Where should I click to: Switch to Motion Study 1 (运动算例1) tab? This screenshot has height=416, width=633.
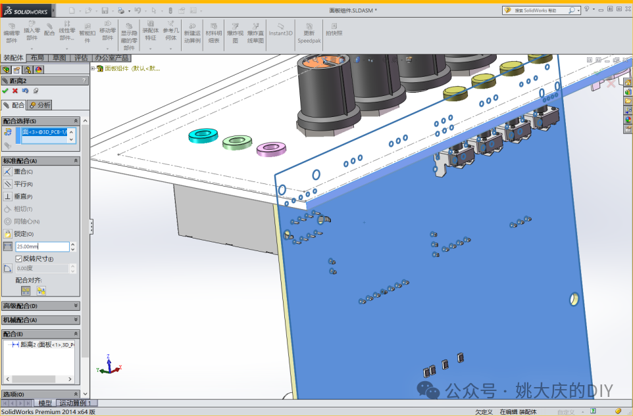[76, 403]
